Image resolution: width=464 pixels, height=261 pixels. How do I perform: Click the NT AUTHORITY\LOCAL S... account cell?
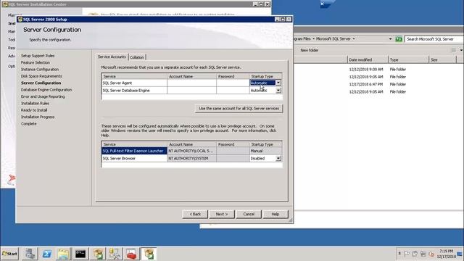191,151
